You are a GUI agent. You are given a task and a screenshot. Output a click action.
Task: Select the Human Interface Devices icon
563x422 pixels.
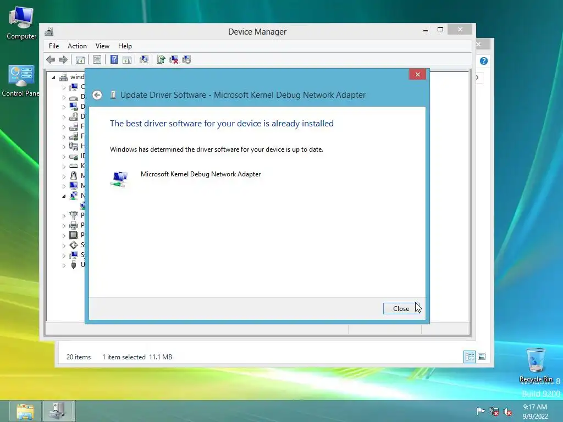pyautogui.click(x=74, y=146)
